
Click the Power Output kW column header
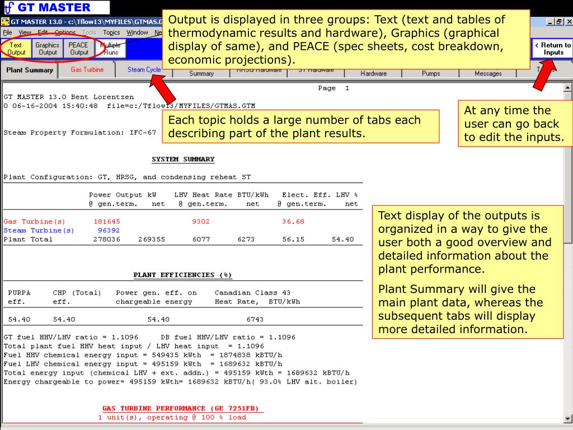click(x=123, y=195)
